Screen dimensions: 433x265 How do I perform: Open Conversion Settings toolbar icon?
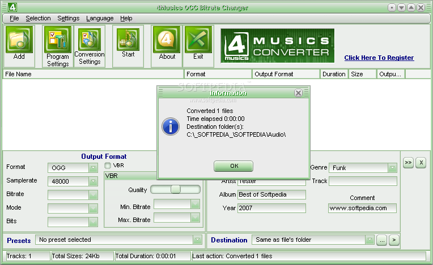coord(89,40)
